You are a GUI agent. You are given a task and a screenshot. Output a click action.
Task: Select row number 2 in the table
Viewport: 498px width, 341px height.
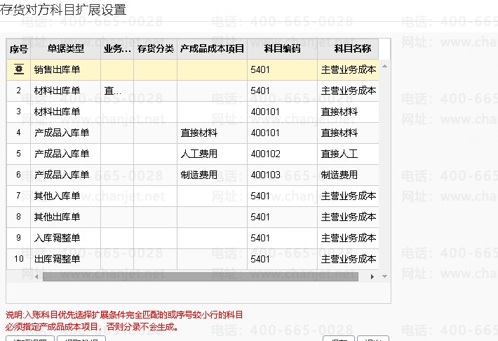click(x=18, y=91)
